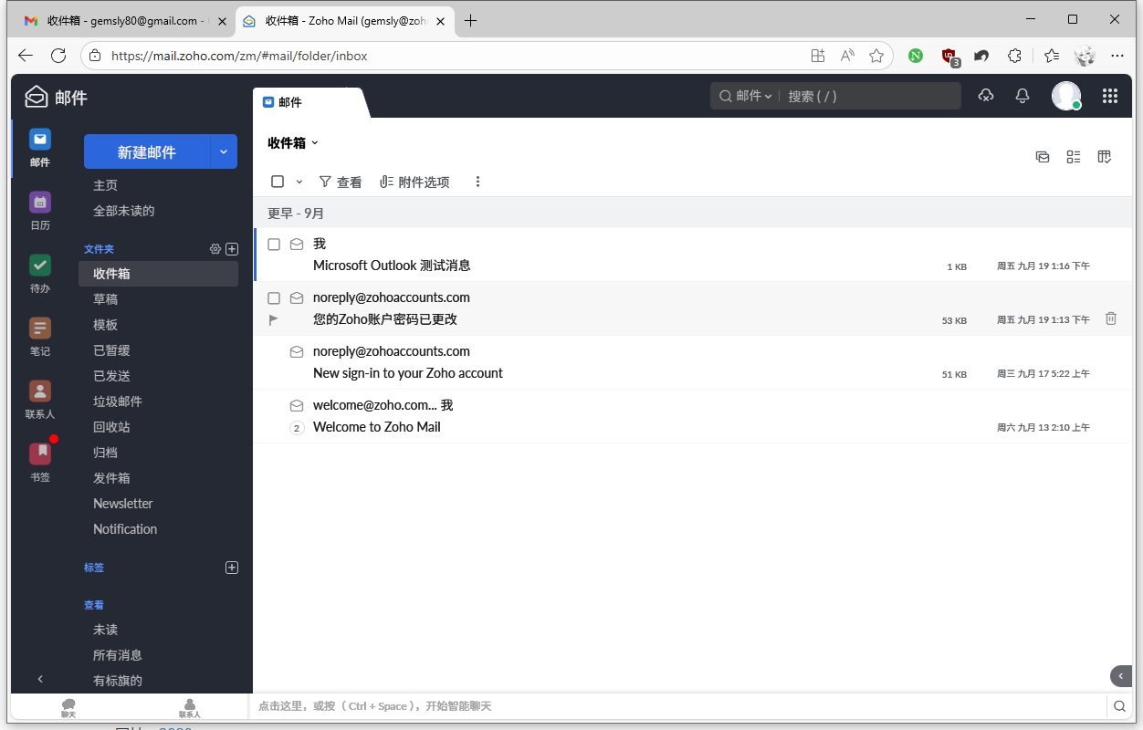This screenshot has width=1143, height=730.
Task: Expand the New Mail button dropdown arrow
Action: 224,152
